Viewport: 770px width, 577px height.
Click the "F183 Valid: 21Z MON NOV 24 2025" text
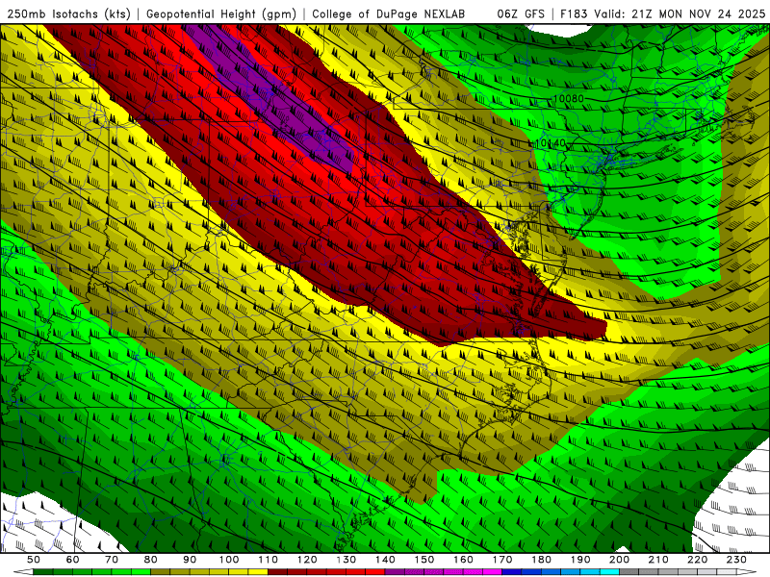coord(662,14)
